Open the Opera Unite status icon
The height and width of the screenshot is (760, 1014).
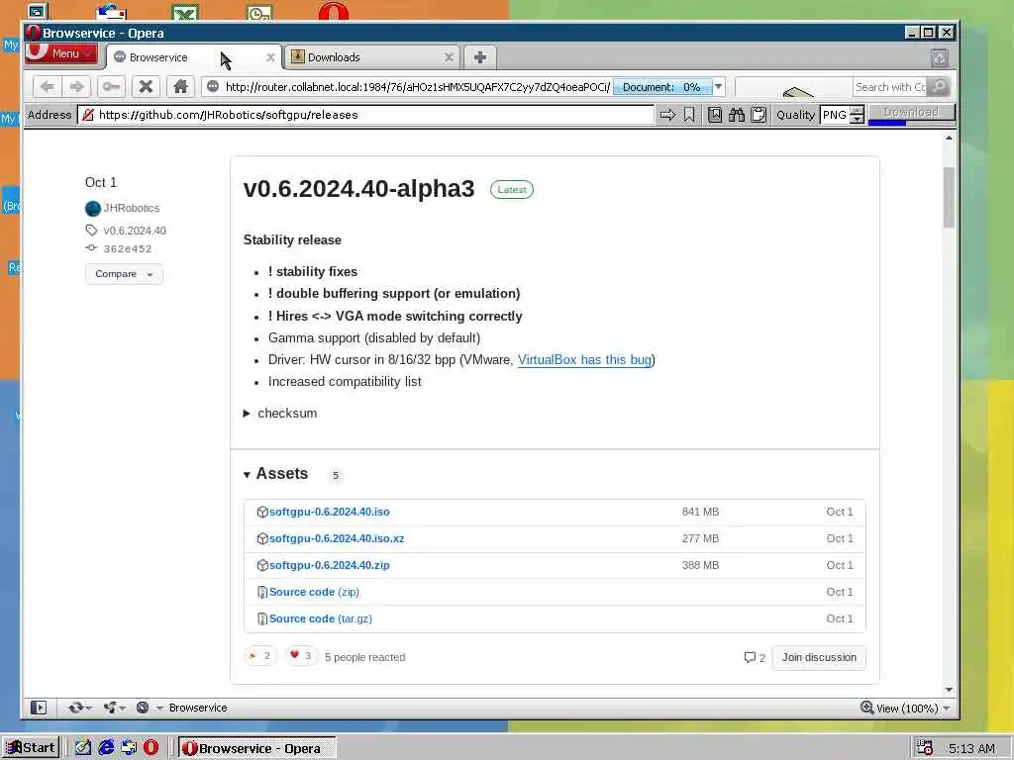pos(113,708)
